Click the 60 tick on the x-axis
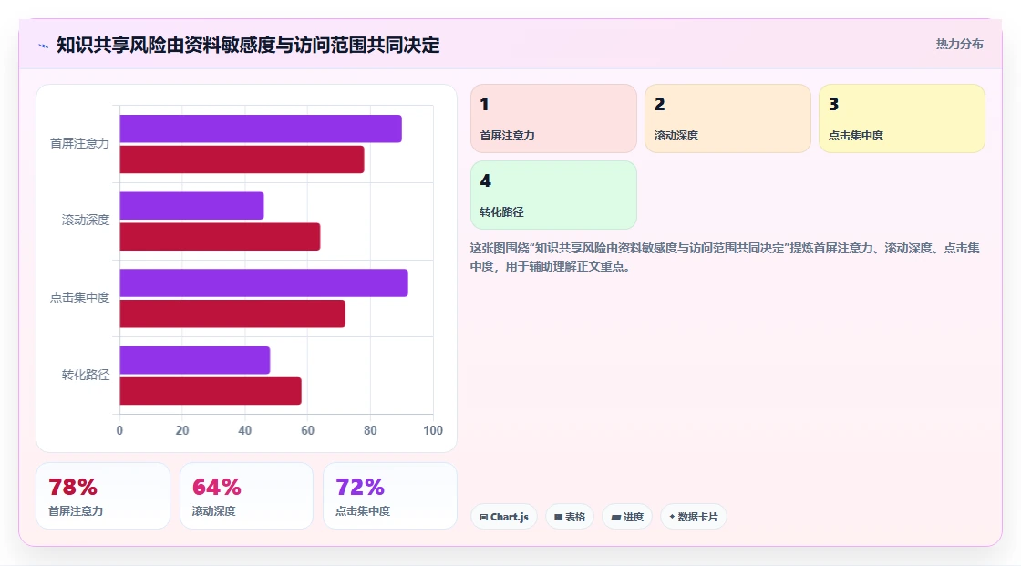 coord(307,430)
